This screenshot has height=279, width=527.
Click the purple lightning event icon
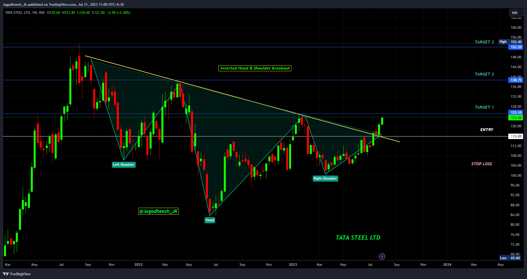point(382,256)
